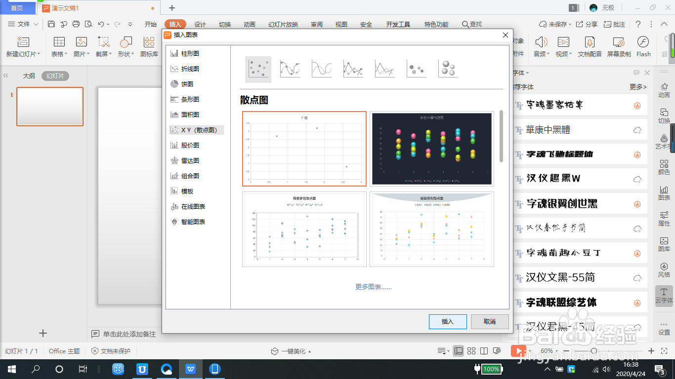The width and height of the screenshot is (675, 379).
Task: Click 批注 in the top bar
Action: point(614,24)
